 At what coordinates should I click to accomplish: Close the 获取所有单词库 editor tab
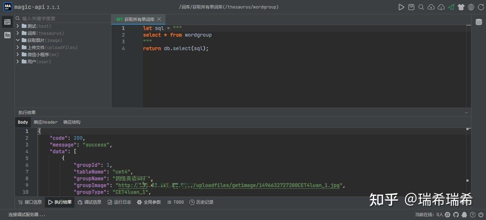[x=159, y=19]
